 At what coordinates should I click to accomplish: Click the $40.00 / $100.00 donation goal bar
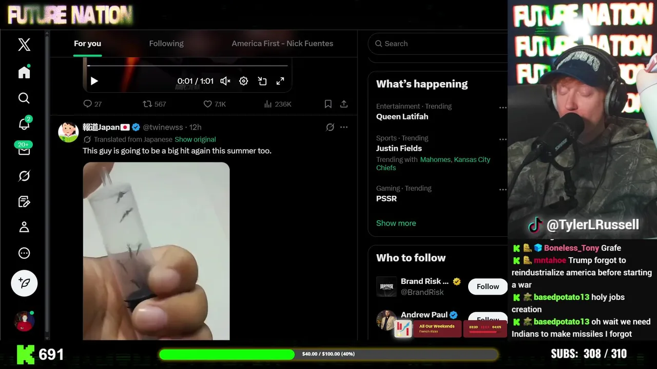328,354
